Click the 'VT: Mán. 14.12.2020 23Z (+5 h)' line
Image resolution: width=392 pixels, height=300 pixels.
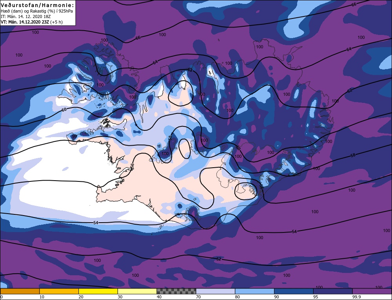click(x=32, y=22)
